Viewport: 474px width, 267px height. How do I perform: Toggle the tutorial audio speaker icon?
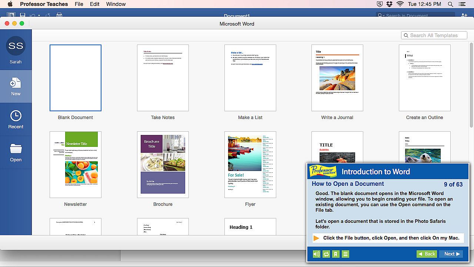coord(316,254)
